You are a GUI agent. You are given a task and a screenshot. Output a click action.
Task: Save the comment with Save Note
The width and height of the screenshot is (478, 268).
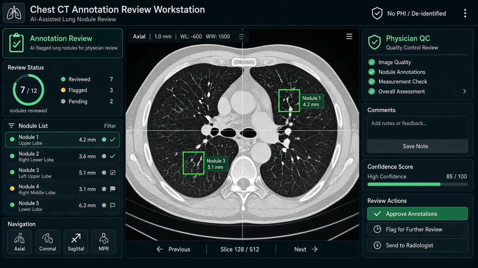(418, 146)
